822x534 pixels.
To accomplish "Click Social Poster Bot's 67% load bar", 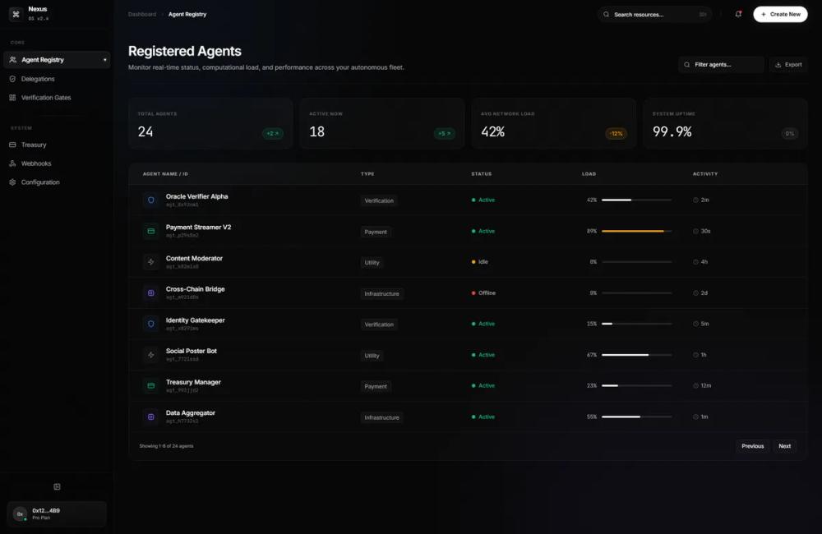I will pos(636,355).
